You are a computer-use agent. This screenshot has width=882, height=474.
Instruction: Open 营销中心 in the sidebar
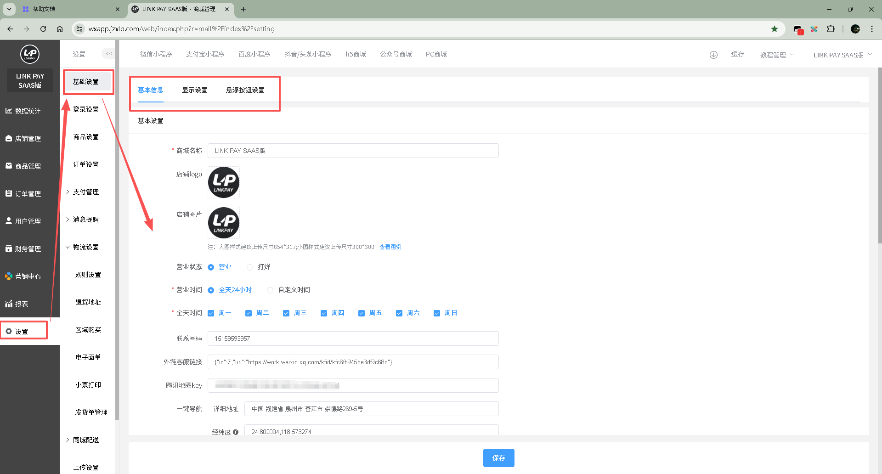28,276
